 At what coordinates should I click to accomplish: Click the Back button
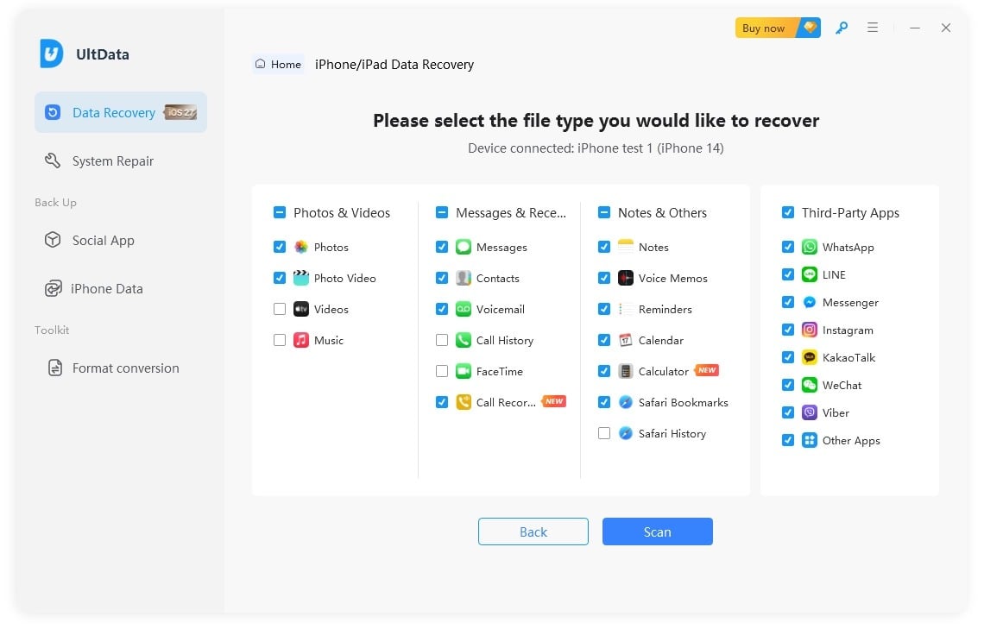pos(533,532)
